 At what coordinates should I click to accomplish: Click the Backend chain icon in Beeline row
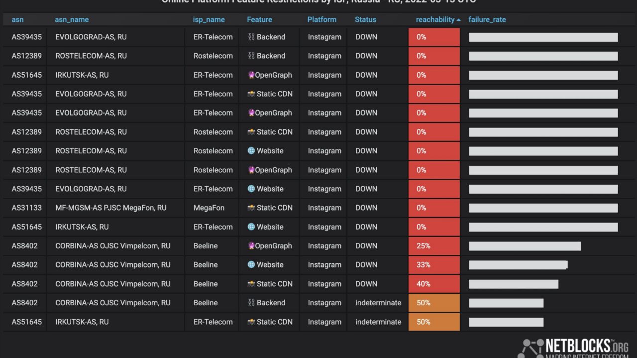pos(251,303)
